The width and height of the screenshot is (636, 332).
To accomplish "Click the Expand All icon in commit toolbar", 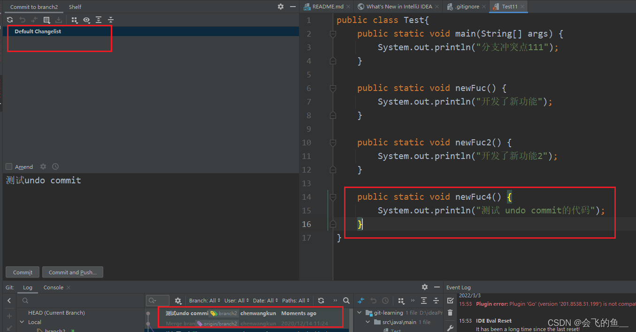I will tap(98, 20).
